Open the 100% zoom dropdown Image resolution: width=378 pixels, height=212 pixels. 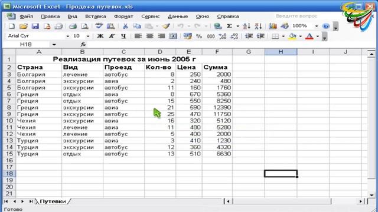click(x=317, y=26)
